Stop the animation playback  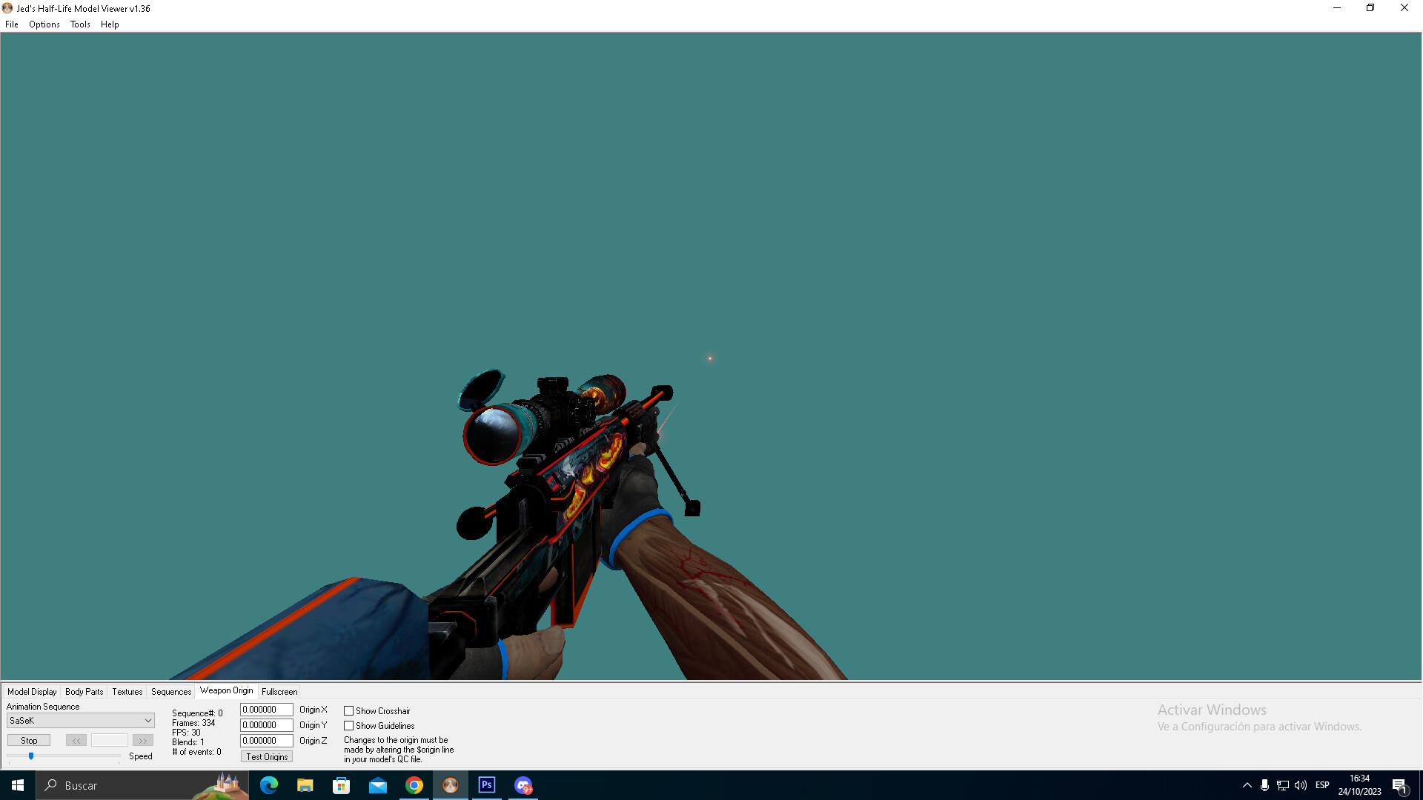click(29, 741)
